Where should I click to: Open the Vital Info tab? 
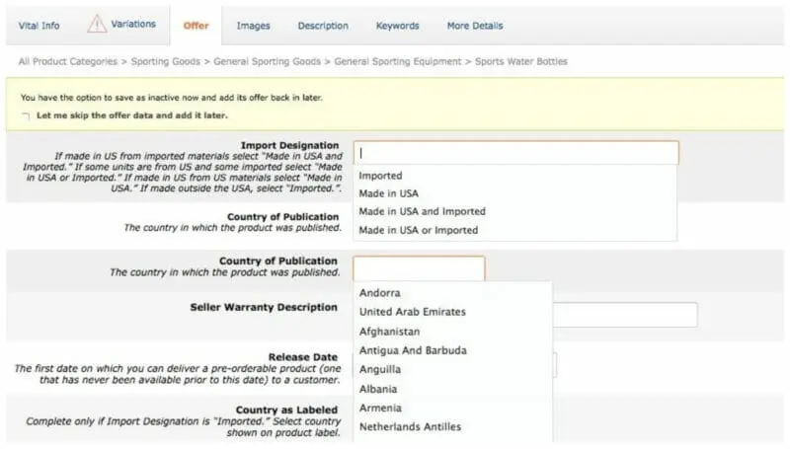pyautogui.click(x=39, y=26)
